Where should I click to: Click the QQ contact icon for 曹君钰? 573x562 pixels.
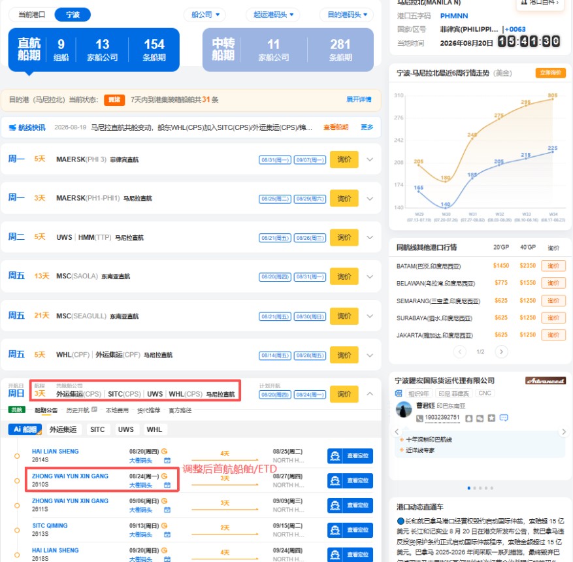pos(469,418)
